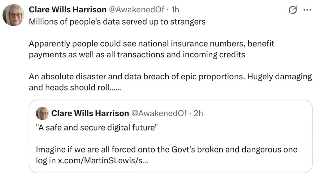Click the "Millions of people's data" line
This screenshot has width=317, height=177.
(117, 22)
